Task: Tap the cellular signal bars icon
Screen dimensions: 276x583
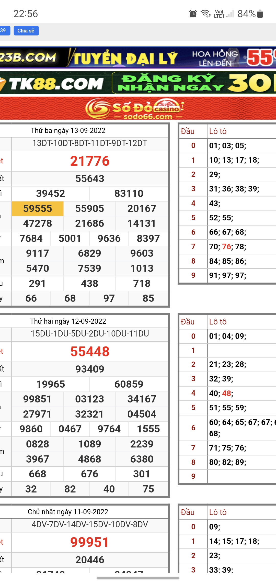Action: [x=230, y=14]
